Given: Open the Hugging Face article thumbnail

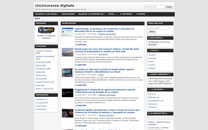Looking at the screenshot, I should click(x=68, y=93).
